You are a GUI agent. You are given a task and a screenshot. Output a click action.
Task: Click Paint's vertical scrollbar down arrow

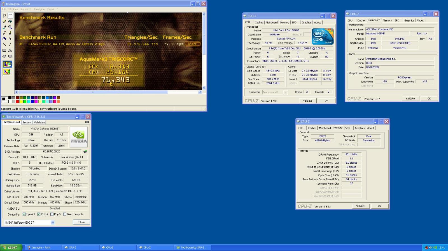(x=204, y=88)
